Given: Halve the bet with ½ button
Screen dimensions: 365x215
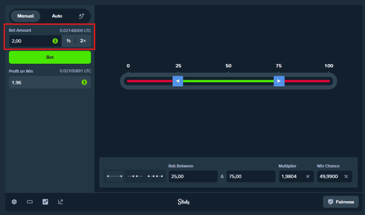Looking at the screenshot, I should tap(68, 41).
